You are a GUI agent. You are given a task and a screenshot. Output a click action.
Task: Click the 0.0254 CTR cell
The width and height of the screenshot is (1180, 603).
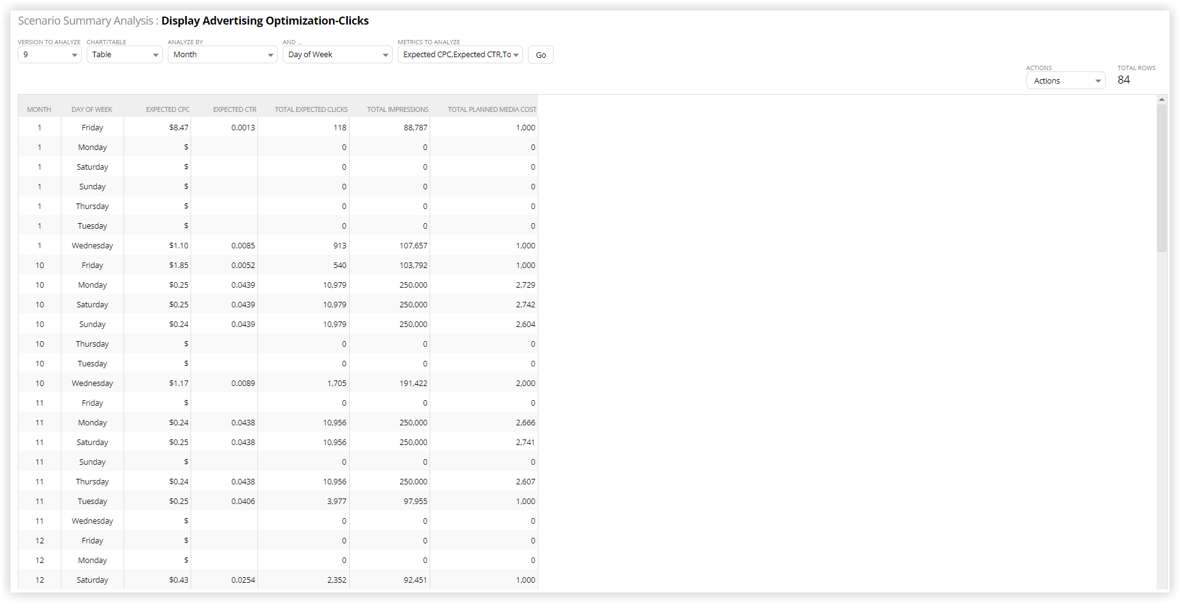[x=224, y=580]
